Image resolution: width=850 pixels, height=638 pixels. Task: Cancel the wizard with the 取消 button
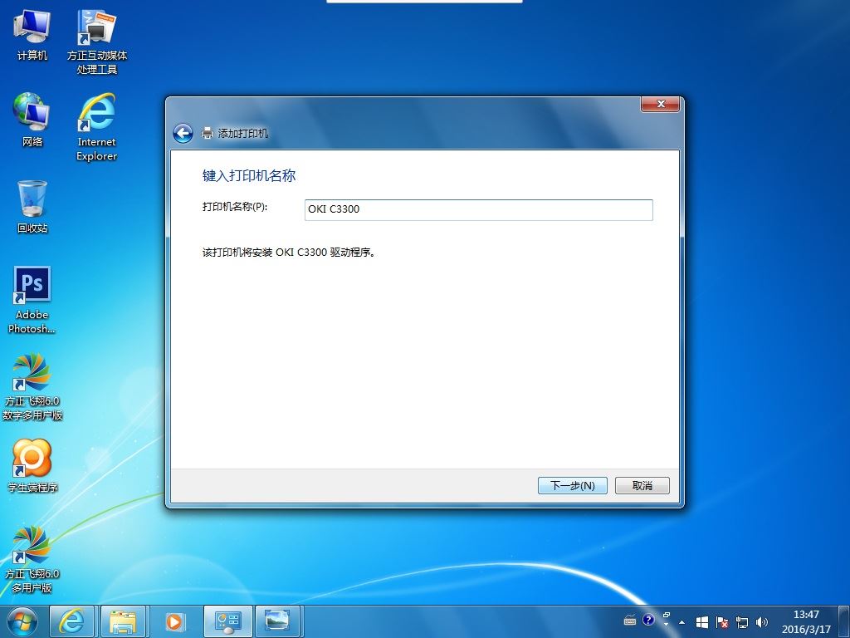pos(642,485)
